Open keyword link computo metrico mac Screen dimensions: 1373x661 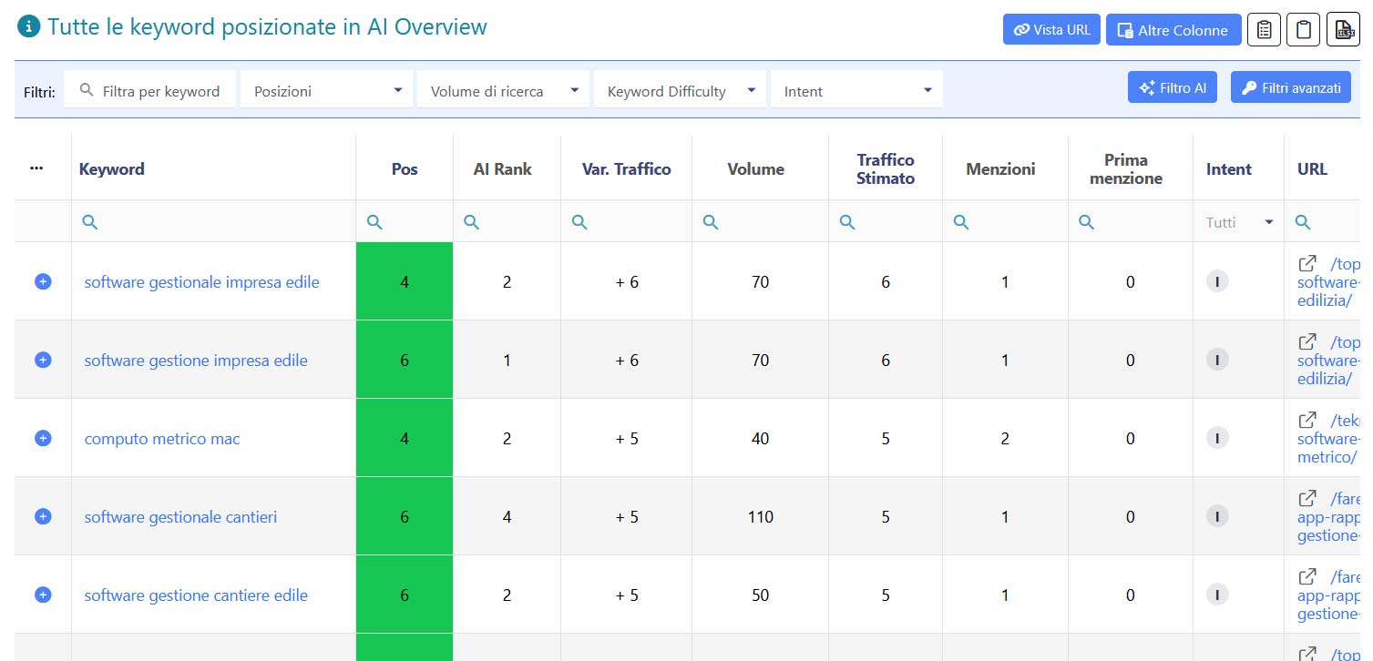coord(162,439)
